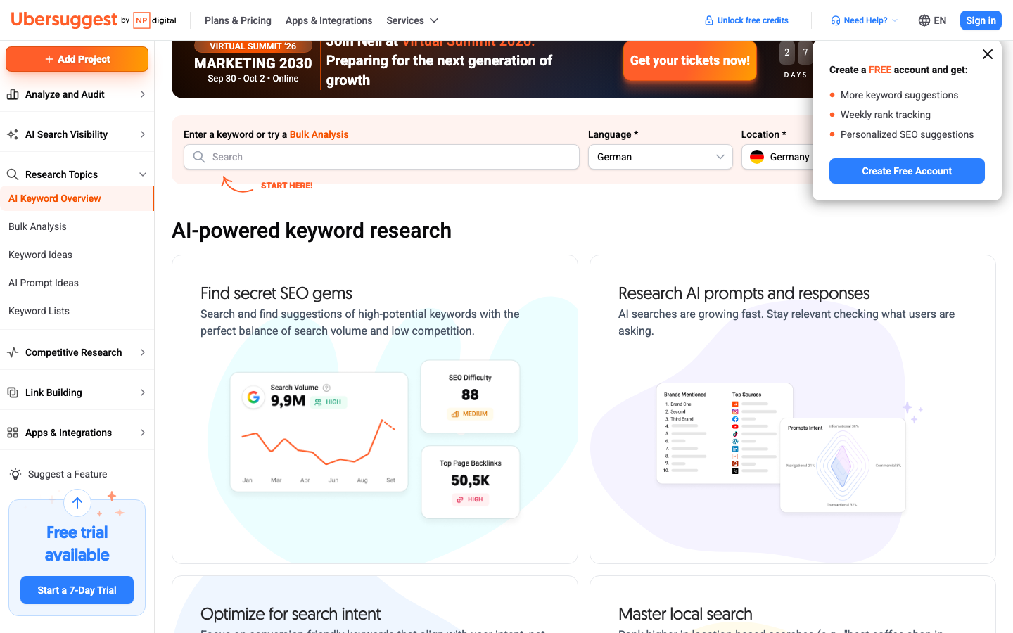1013x633 pixels.
Task: Click the lock icon beside Unlock free credits
Action: coord(709,20)
